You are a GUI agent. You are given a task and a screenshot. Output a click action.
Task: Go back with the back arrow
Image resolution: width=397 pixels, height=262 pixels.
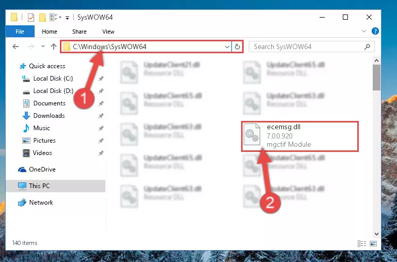tap(15, 47)
